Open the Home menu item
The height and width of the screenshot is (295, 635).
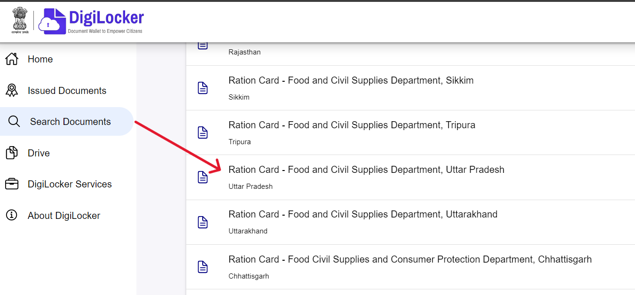(x=40, y=59)
